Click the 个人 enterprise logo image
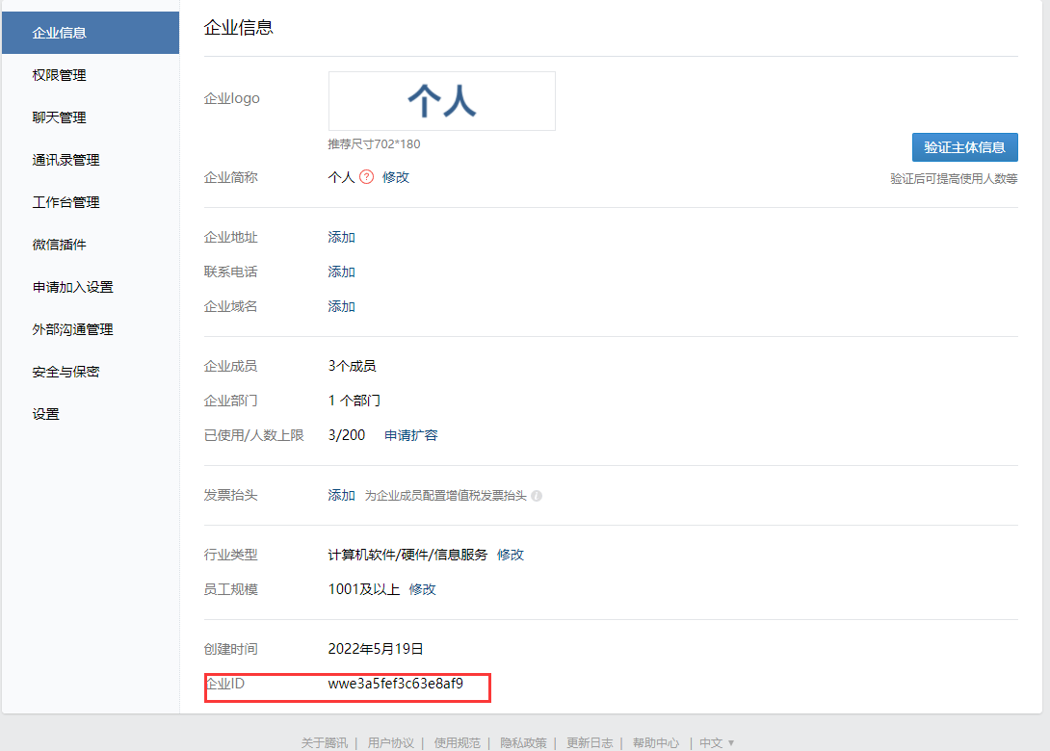Viewport: 1050px width, 751px height. 441,101
